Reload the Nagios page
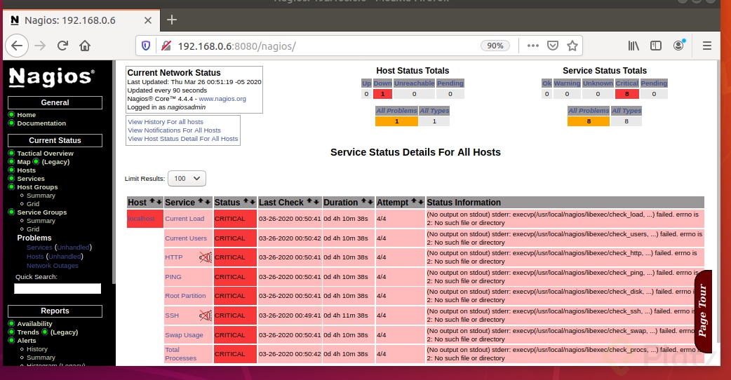731x380 pixels. [62, 46]
